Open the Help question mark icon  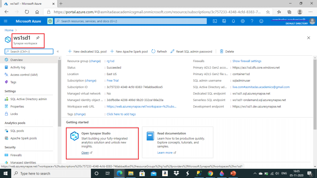tap(252, 21)
